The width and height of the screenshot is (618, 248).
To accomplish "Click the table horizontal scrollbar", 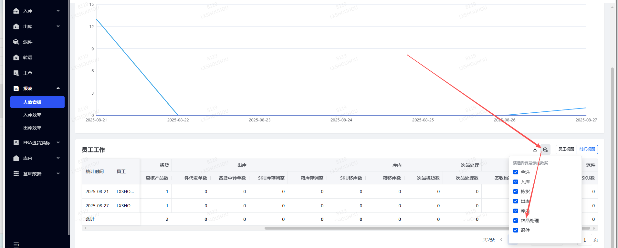I will [427, 228].
